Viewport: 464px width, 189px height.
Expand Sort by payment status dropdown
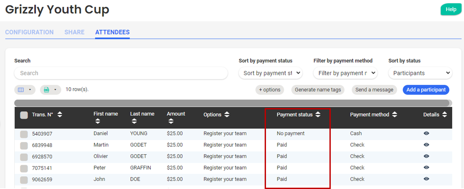[x=270, y=73]
